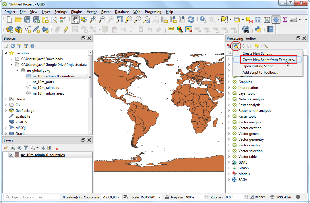The height and width of the screenshot is (203, 310).
Task: Expand the GeoPackage node in Browser
Action: pos(6,111)
